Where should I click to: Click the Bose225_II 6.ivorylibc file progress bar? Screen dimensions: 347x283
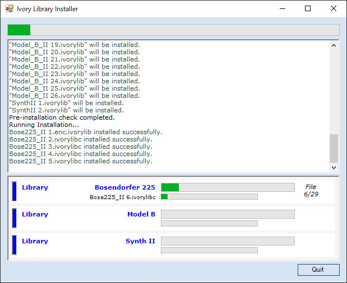point(209,196)
